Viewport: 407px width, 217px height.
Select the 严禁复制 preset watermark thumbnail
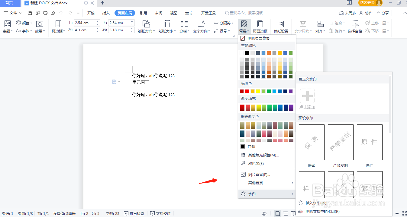[x=341, y=142]
